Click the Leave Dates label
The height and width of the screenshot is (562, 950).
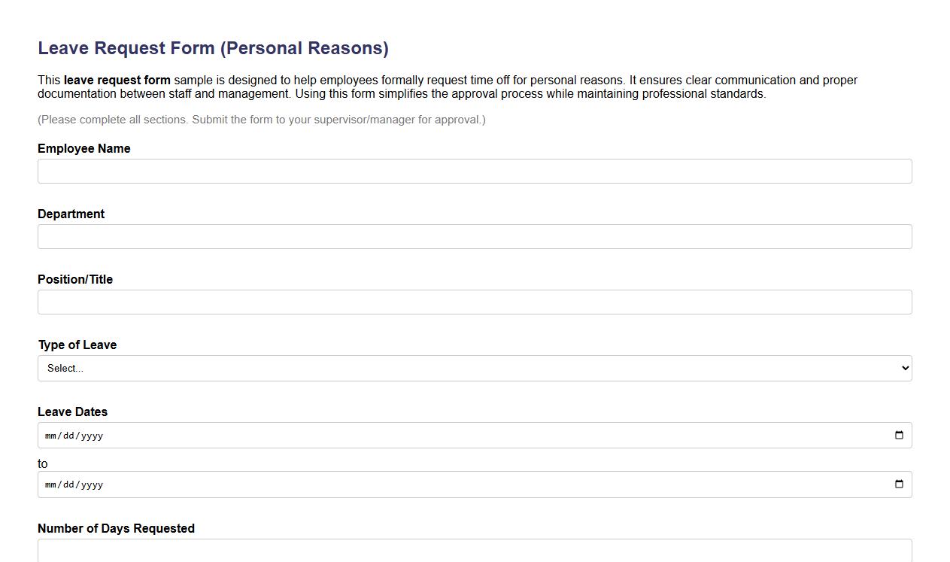point(72,412)
